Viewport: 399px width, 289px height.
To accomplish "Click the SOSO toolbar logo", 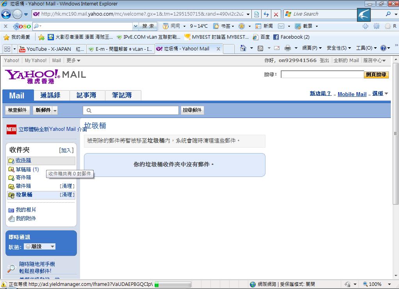I will point(22,26).
